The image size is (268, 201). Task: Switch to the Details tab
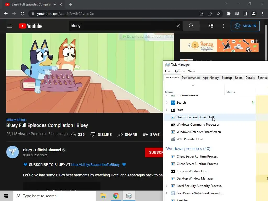click(250, 78)
